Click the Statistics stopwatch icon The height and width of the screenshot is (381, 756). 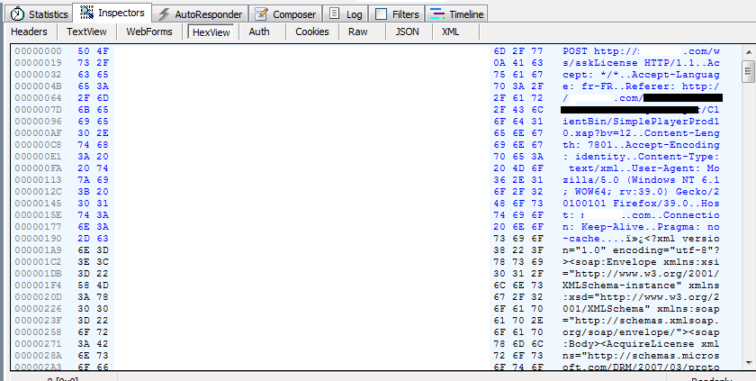17,14
